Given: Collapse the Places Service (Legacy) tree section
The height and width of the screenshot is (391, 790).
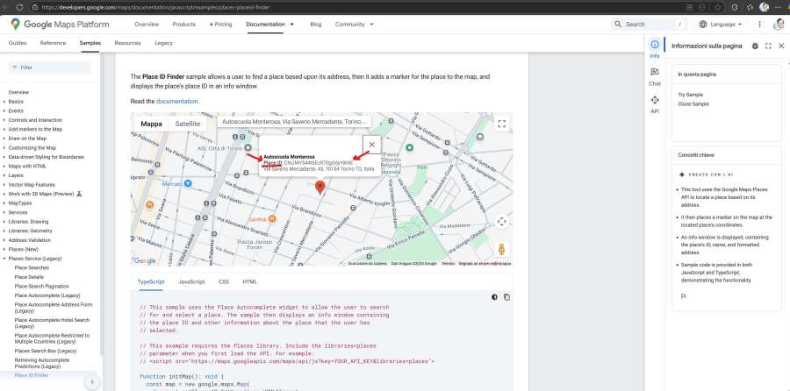Looking at the screenshot, I should click(4, 259).
